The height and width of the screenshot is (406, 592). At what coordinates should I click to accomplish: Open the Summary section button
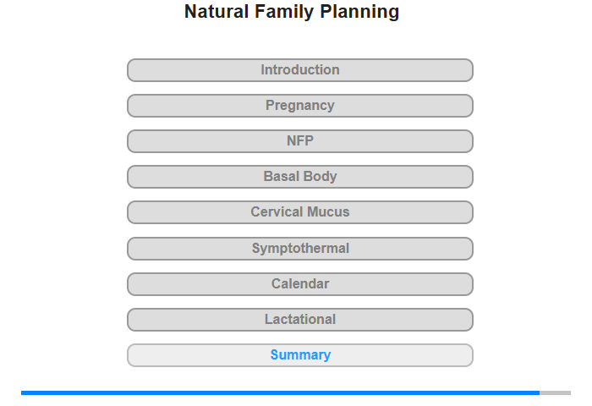point(300,355)
